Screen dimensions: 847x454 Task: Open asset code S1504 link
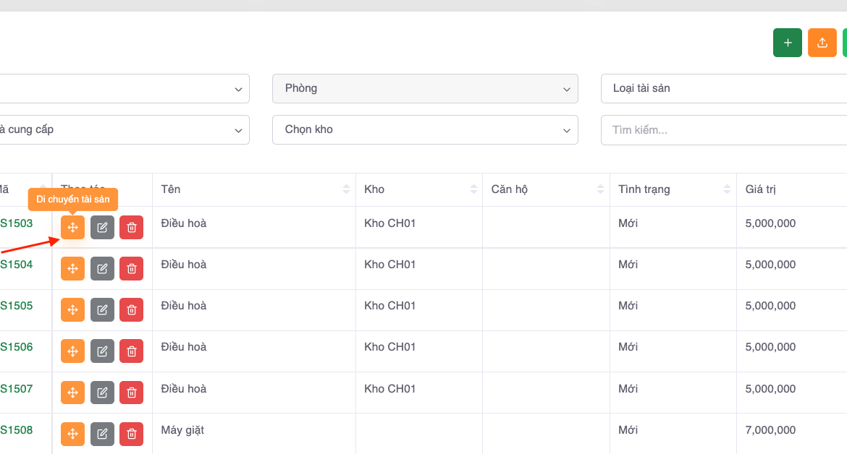[16, 265]
